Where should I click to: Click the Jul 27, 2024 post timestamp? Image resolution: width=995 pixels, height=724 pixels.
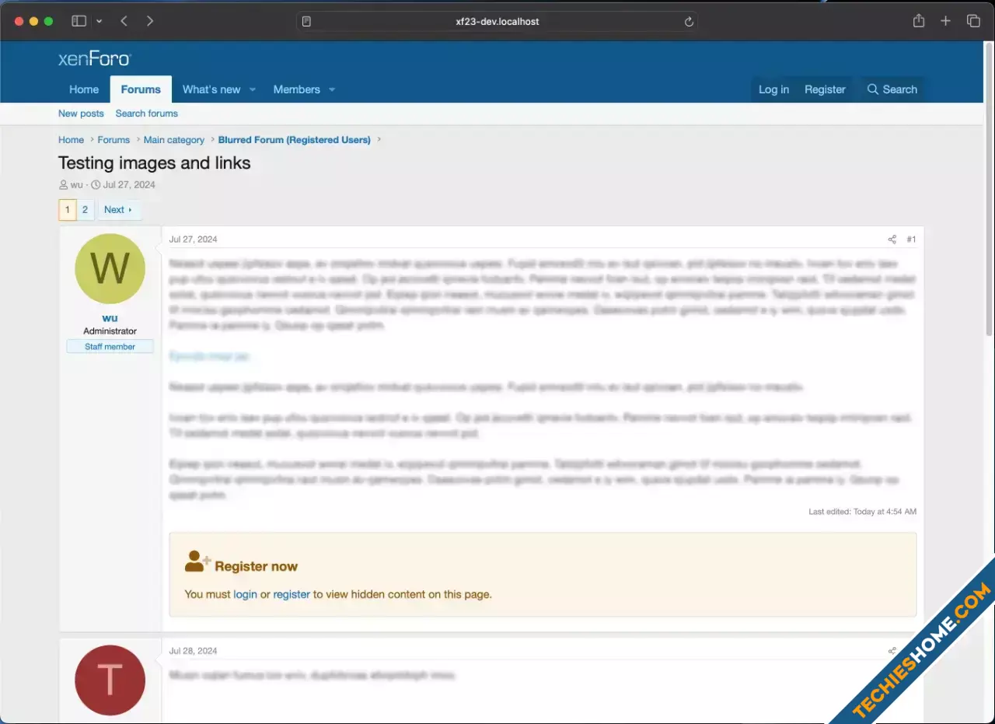[194, 240]
